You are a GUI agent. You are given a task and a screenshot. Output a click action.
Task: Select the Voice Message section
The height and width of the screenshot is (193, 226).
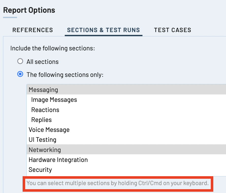pyautogui.click(x=49, y=130)
